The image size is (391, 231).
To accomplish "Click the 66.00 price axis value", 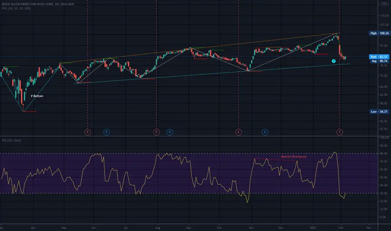I will point(384,87).
